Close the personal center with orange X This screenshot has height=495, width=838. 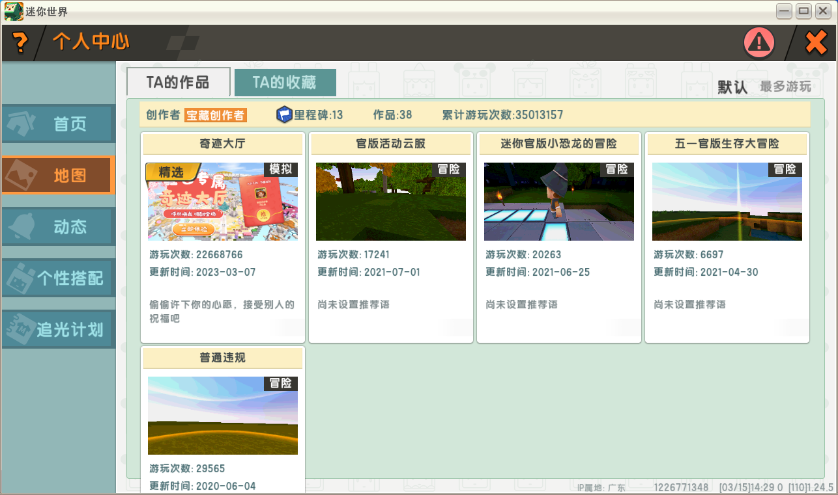[816, 43]
